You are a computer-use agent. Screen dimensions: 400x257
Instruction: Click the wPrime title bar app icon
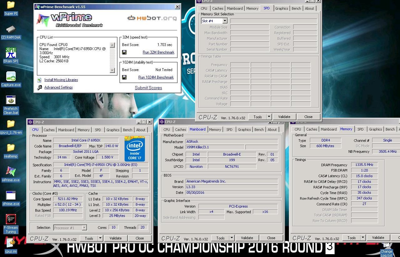pos(37,7)
